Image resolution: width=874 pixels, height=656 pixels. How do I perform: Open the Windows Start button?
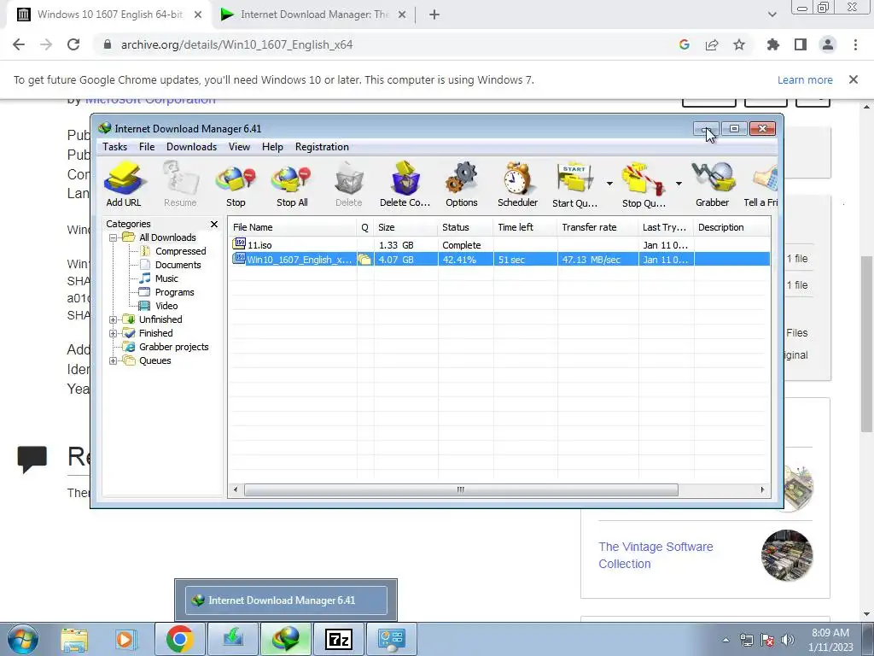[23, 639]
